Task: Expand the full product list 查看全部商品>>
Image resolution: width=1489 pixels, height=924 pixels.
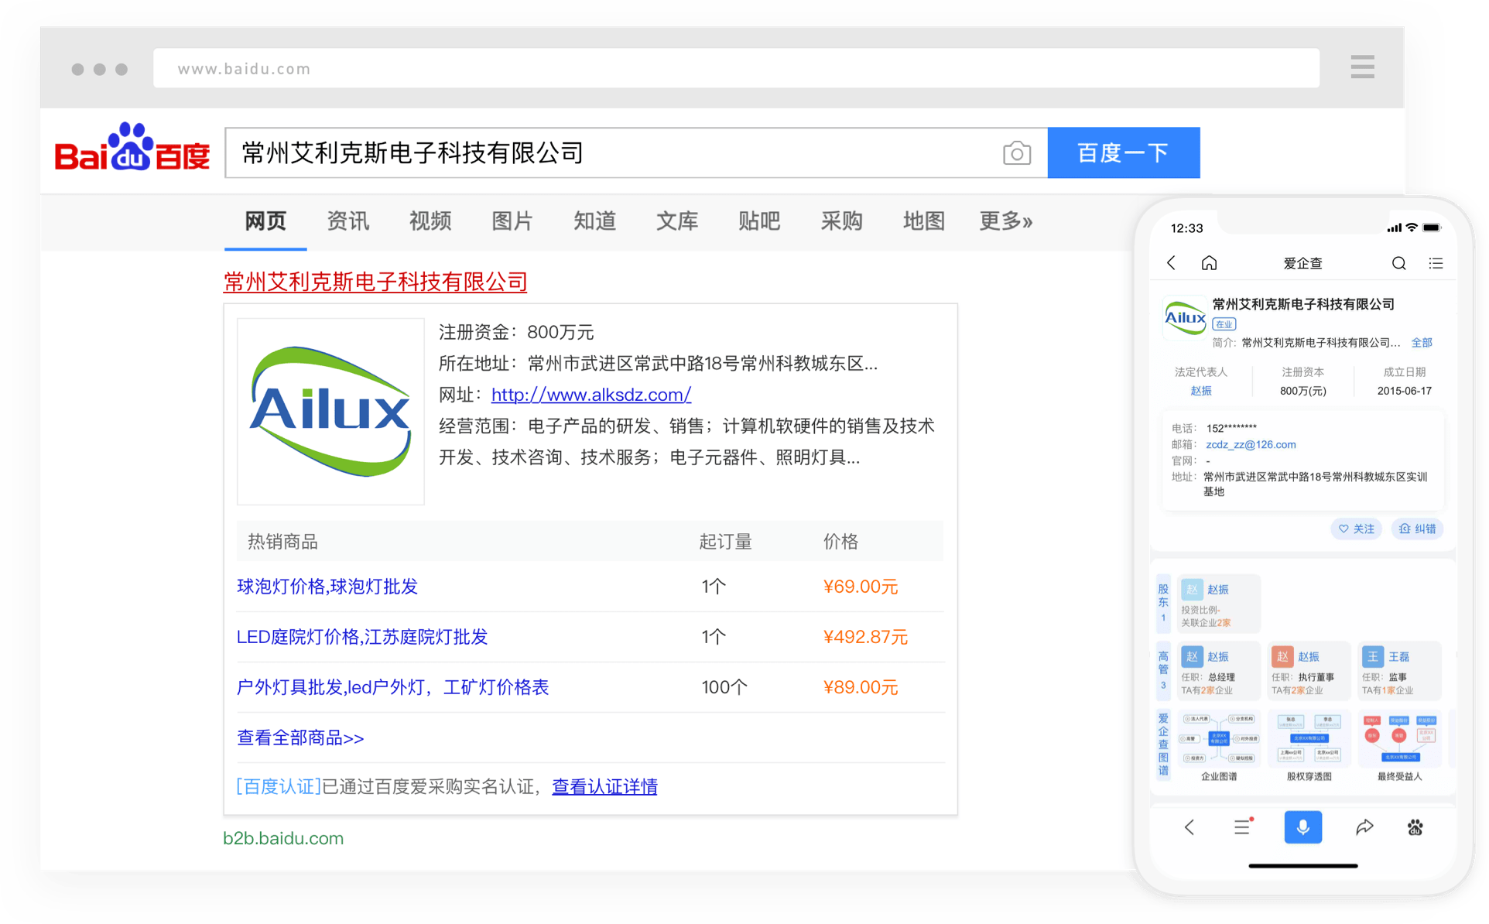Action: [300, 737]
